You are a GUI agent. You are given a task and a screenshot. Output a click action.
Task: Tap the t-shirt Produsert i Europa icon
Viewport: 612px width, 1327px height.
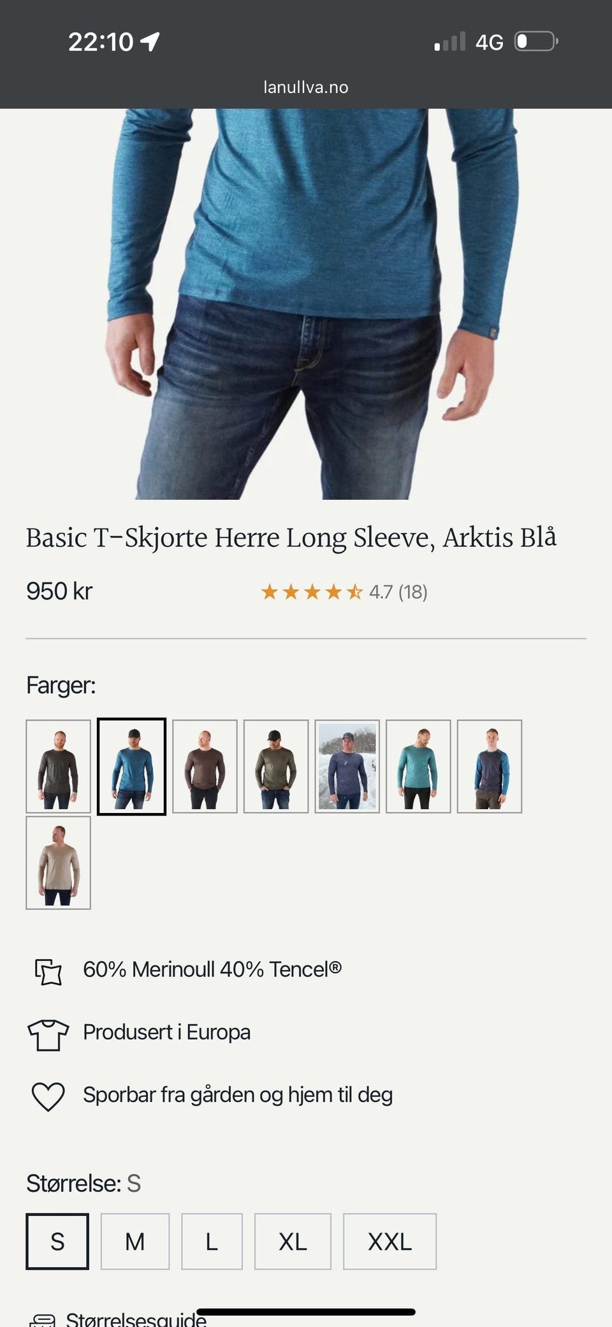point(48,1034)
